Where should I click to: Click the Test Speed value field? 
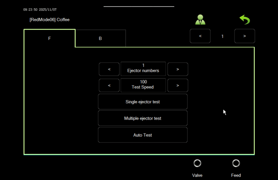coord(143,85)
